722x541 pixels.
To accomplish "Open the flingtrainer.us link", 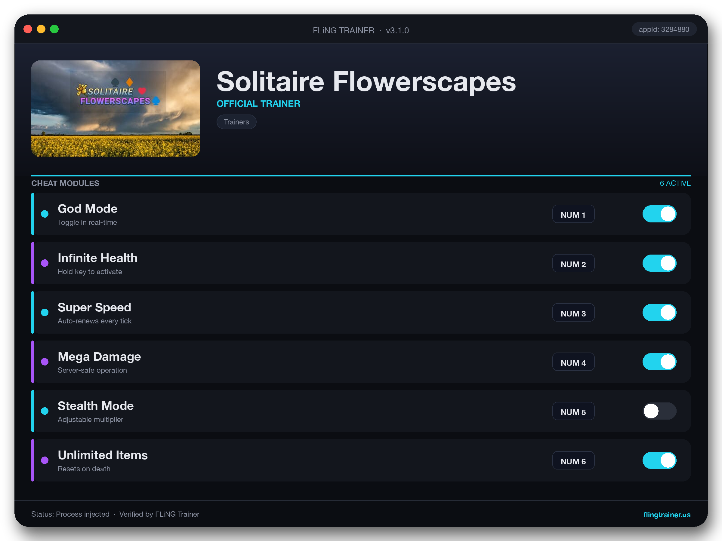I will pyautogui.click(x=667, y=515).
